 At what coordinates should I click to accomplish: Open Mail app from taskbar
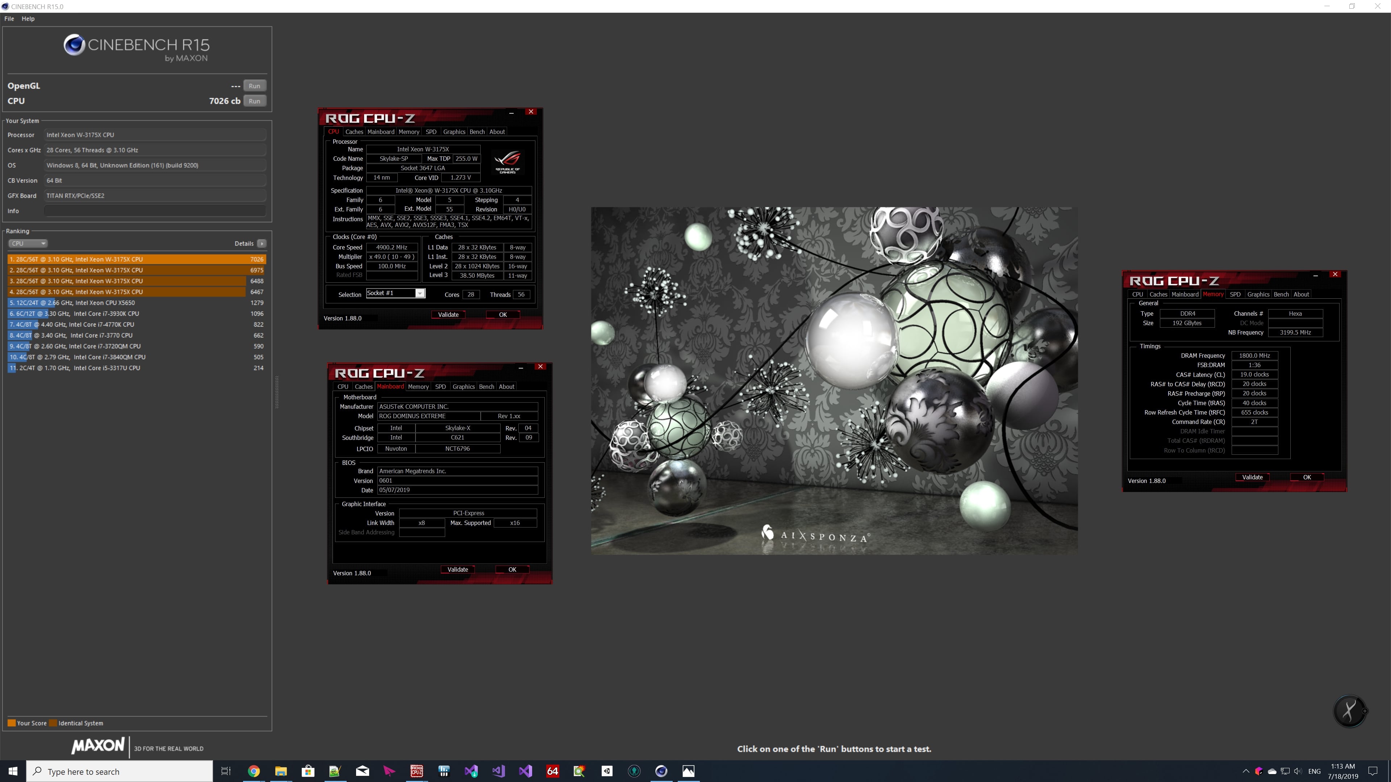pyautogui.click(x=362, y=771)
